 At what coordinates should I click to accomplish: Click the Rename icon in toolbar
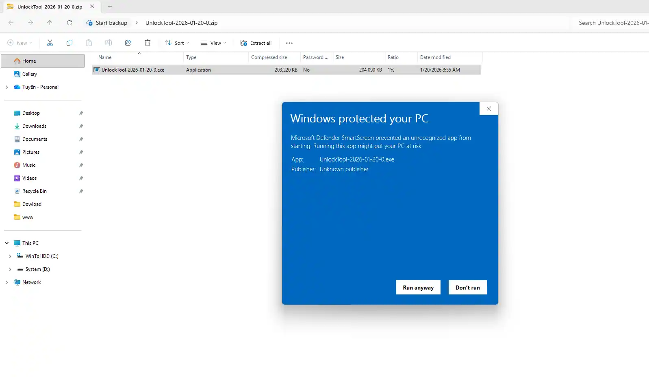click(x=109, y=43)
